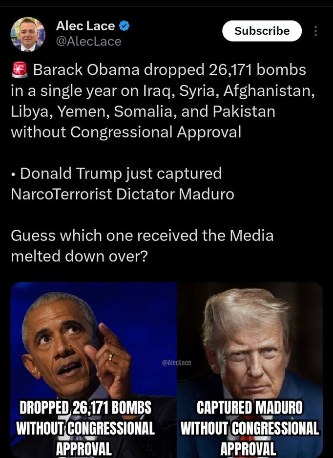Open the @AlecLace handle link
The width and height of the screenshot is (333, 458).
(88, 42)
